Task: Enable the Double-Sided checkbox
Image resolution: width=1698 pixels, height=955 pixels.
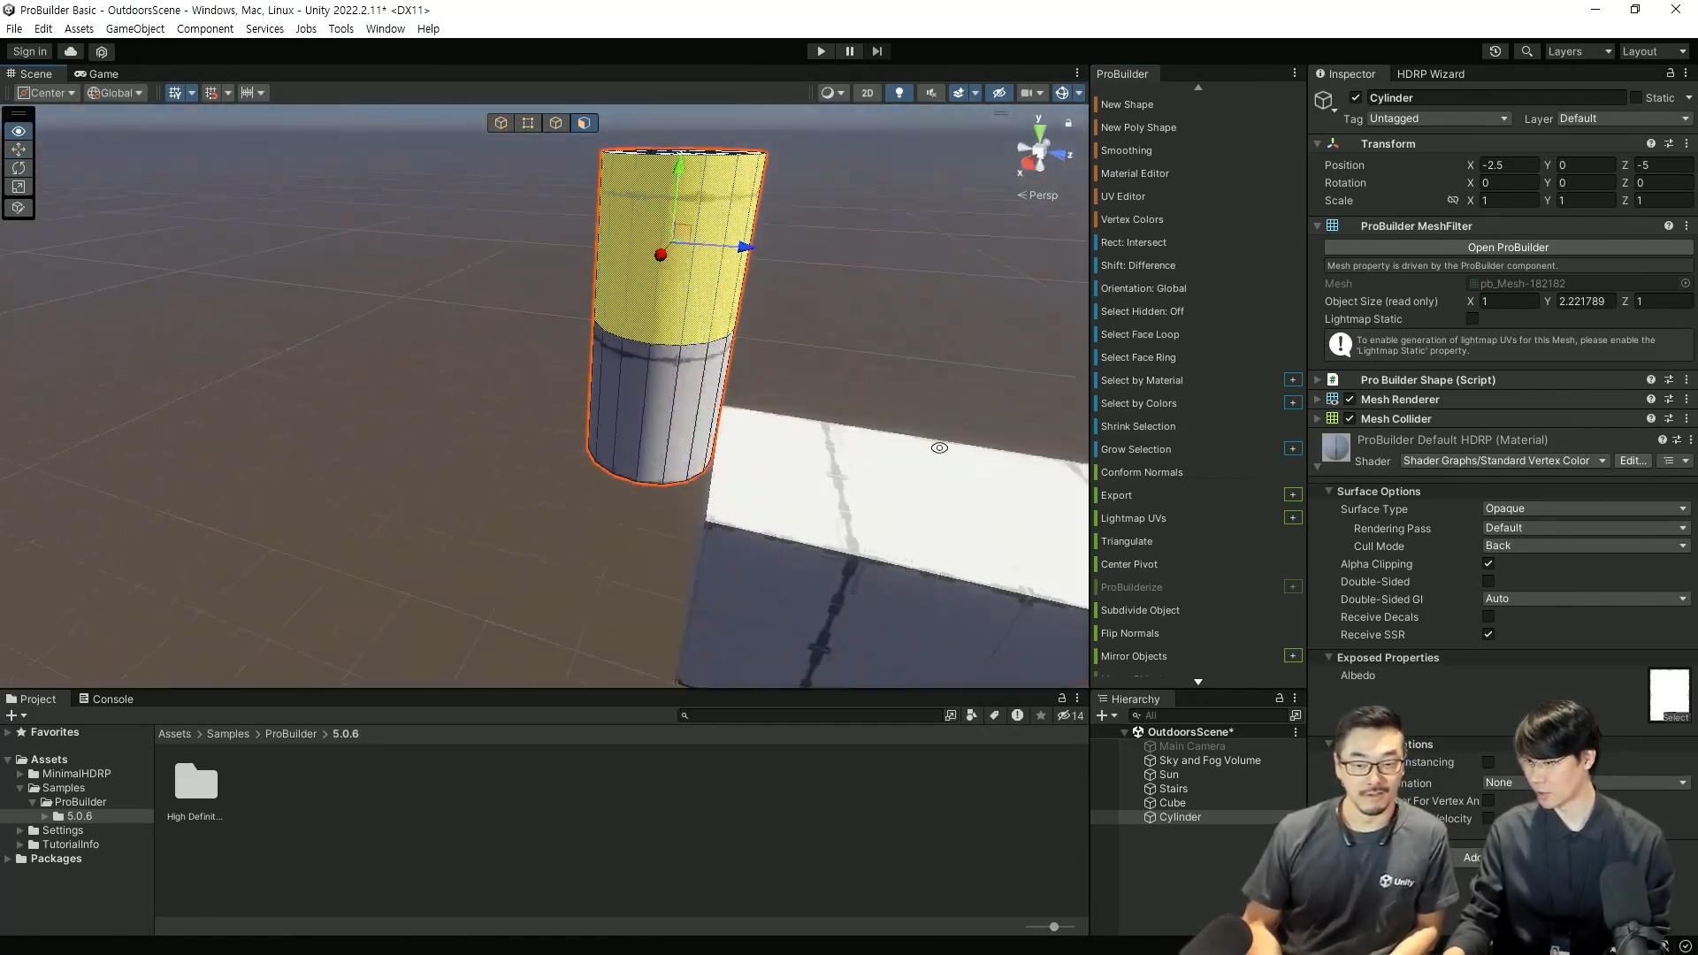Action: (1488, 581)
